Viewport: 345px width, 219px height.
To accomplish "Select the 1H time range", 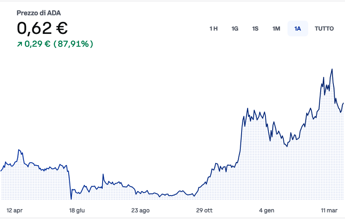I will 213,29.
